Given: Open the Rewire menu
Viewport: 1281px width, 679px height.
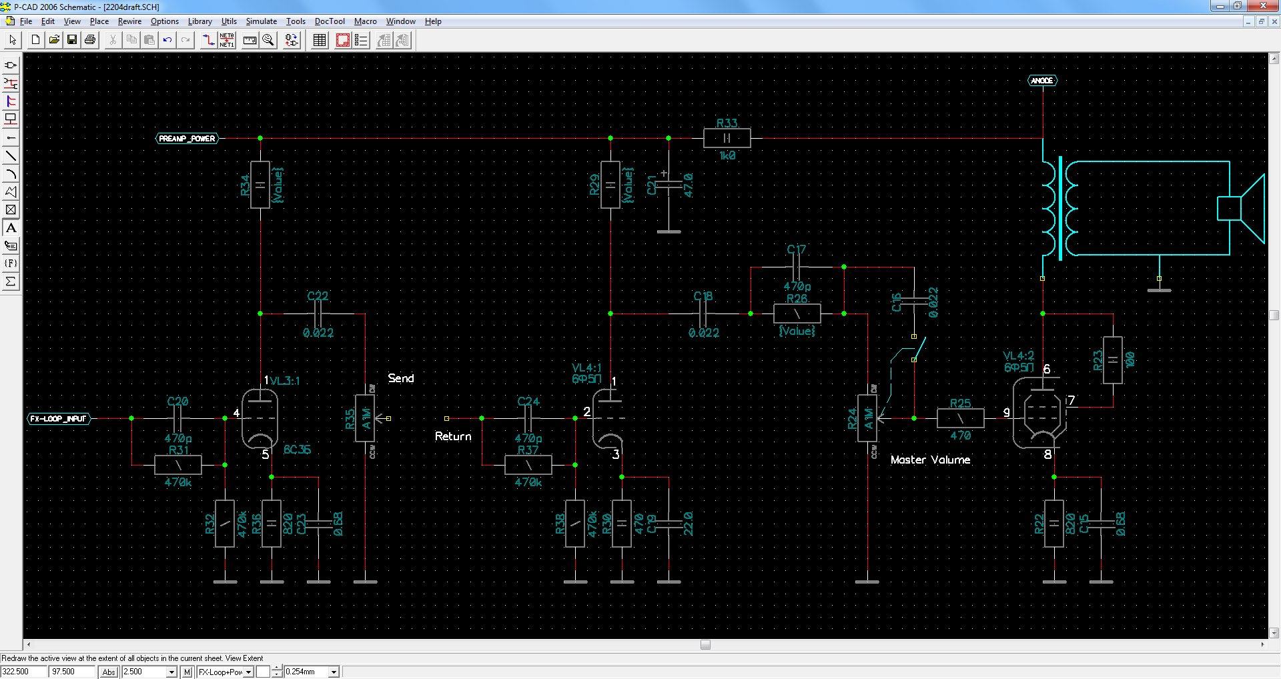Looking at the screenshot, I should 129,21.
